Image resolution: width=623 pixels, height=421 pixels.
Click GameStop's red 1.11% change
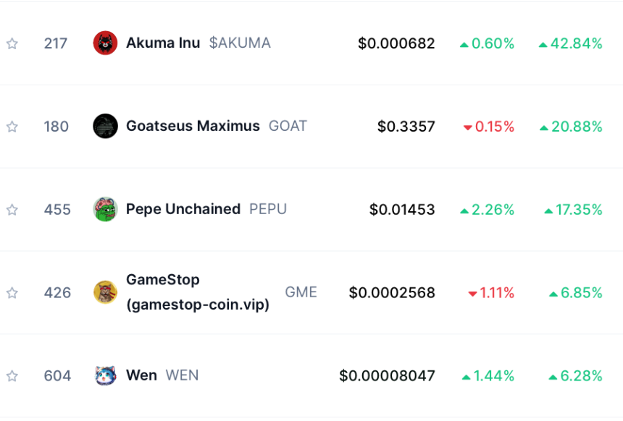(x=491, y=293)
